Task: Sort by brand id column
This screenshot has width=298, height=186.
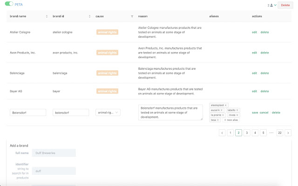Action: tap(89, 16)
